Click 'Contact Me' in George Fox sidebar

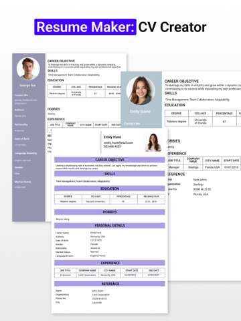tap(21, 95)
